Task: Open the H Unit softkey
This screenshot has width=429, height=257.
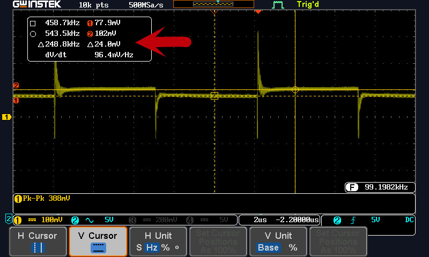Action: tap(158, 241)
